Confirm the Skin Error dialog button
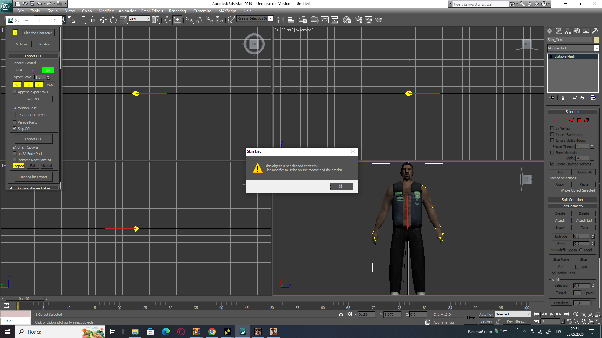The image size is (602, 338). pos(341,187)
